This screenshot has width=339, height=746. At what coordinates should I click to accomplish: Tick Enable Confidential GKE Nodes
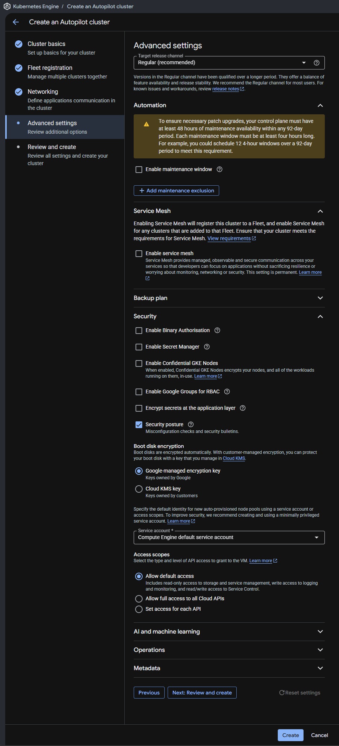pos(139,363)
